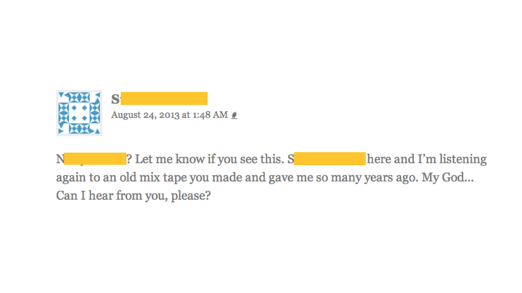Click the yellow redaction bar over commenter name

pyautogui.click(x=164, y=98)
